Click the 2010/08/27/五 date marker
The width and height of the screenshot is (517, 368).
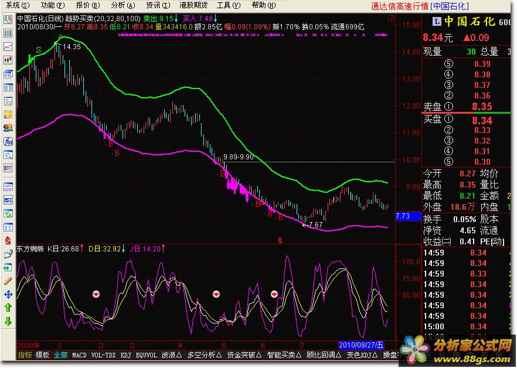(361, 345)
